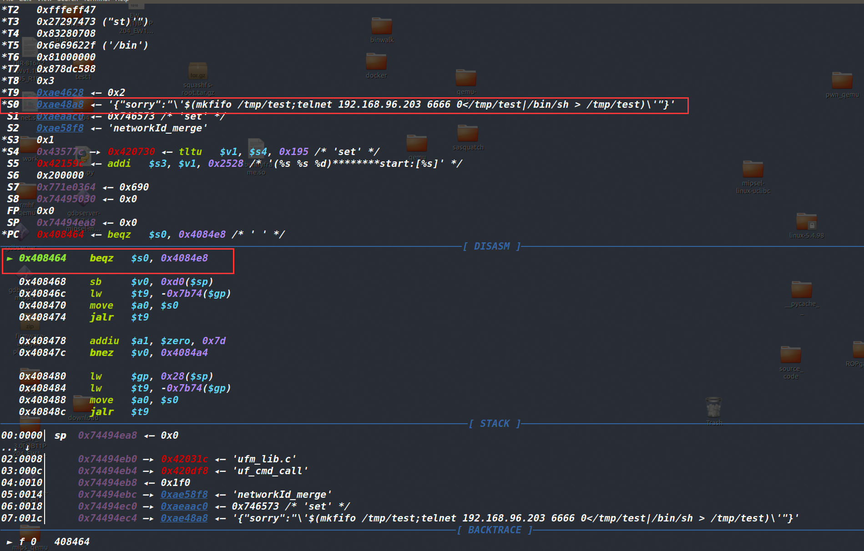The height and width of the screenshot is (551, 864).
Task: Select the DISASM section header
Action: point(492,246)
